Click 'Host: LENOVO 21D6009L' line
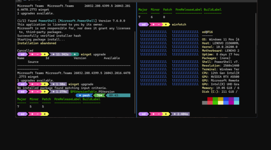 coord(221,43)
